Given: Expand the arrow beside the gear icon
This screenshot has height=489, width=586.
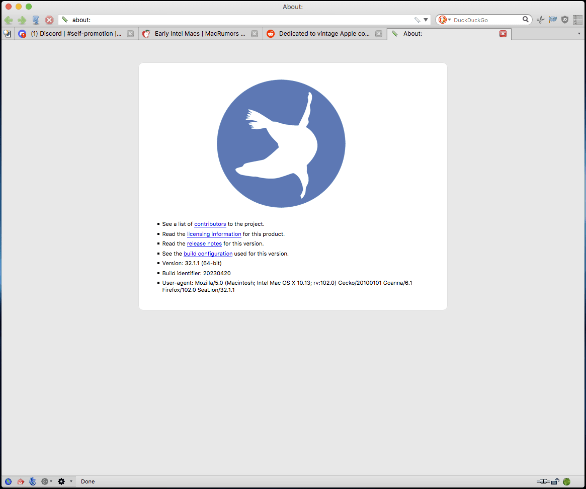Looking at the screenshot, I should [71, 481].
